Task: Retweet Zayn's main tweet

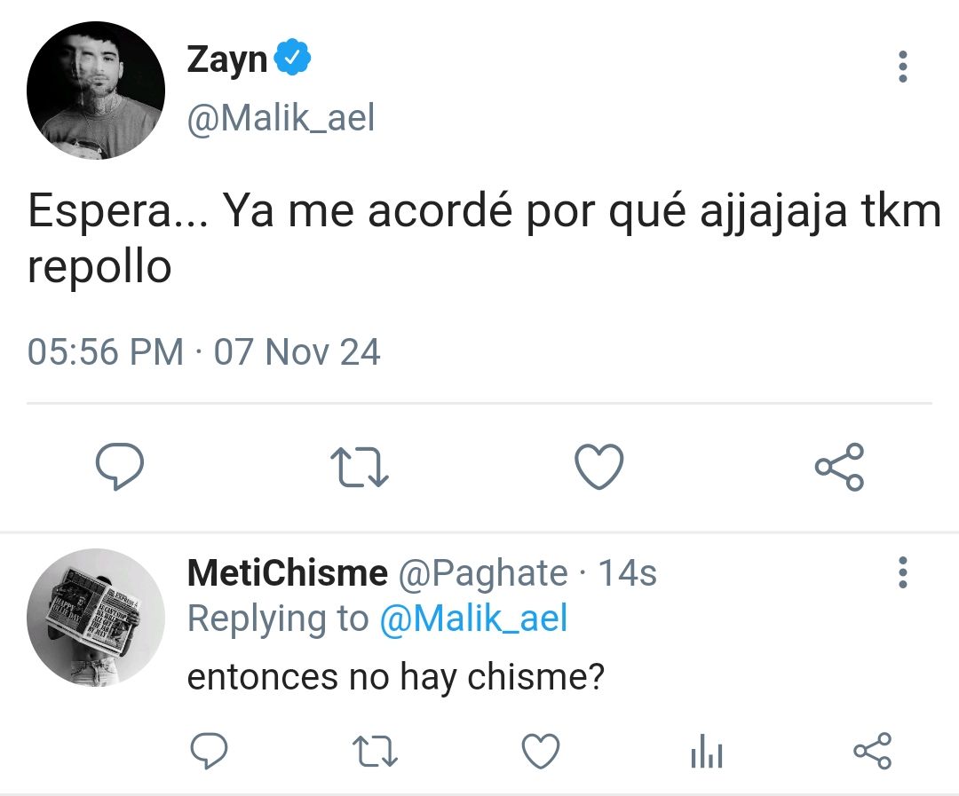Action: tap(360, 468)
